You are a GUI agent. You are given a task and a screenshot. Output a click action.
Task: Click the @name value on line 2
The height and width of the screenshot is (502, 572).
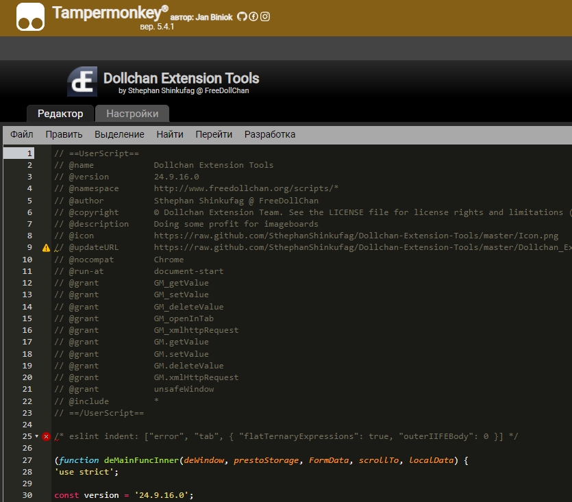[214, 165]
